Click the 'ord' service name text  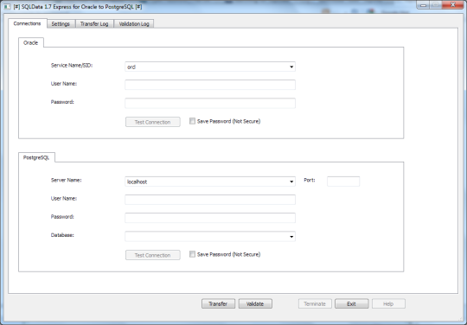[131, 67]
